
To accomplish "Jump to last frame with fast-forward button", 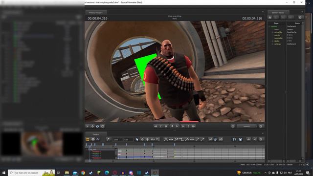I will click(x=193, y=126).
